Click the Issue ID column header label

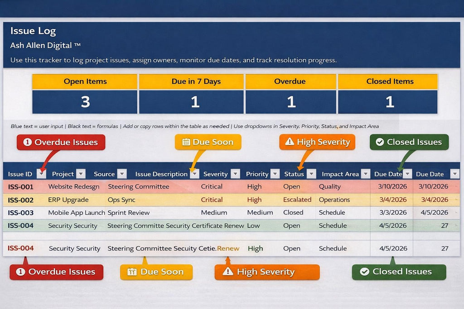tap(20, 174)
